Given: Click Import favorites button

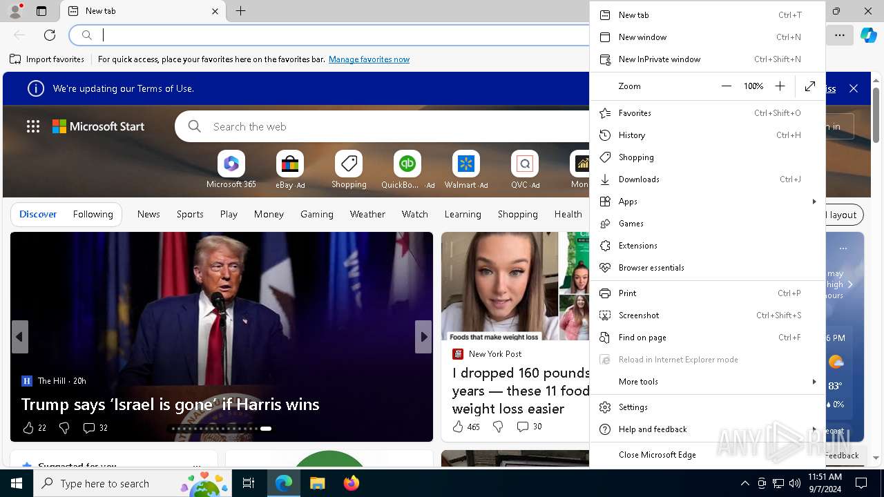Looking at the screenshot, I should [47, 59].
